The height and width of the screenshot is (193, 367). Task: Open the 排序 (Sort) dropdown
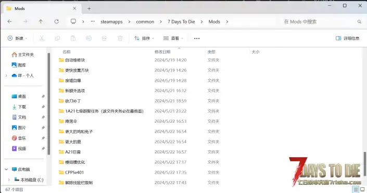(144, 38)
